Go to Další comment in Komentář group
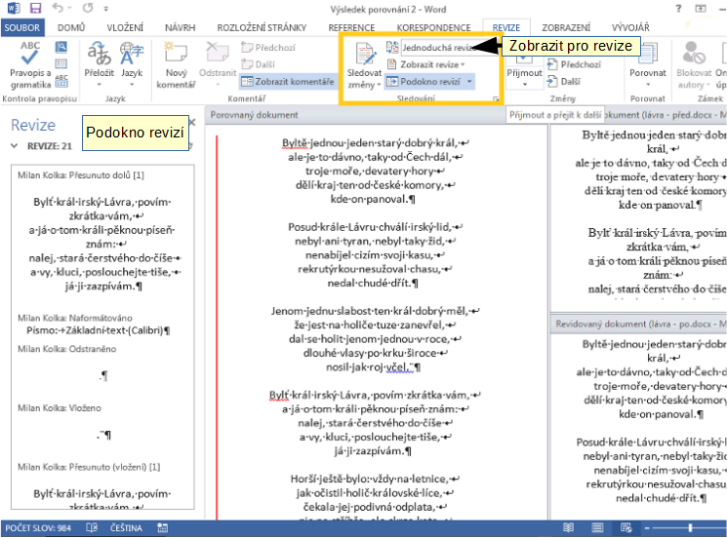 pyautogui.click(x=259, y=64)
